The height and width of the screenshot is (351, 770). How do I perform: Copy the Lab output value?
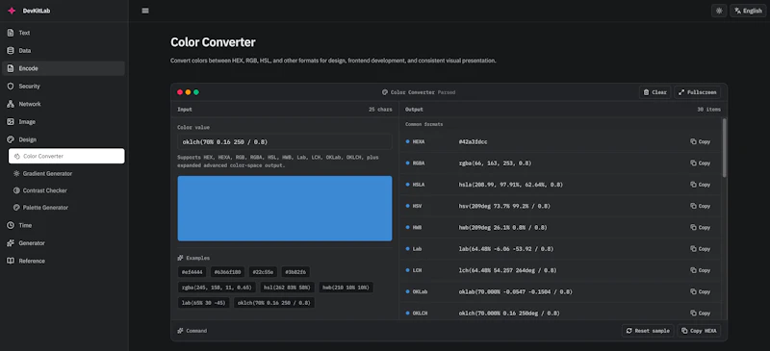tap(701, 249)
